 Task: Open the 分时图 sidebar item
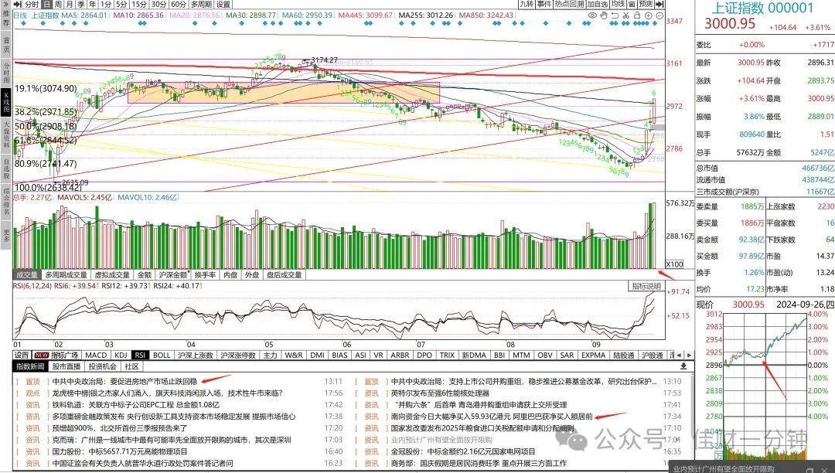click(x=6, y=73)
